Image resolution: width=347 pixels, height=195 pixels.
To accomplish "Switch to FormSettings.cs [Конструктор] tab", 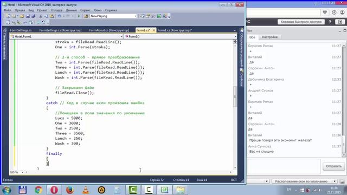I will tap(60, 30).
